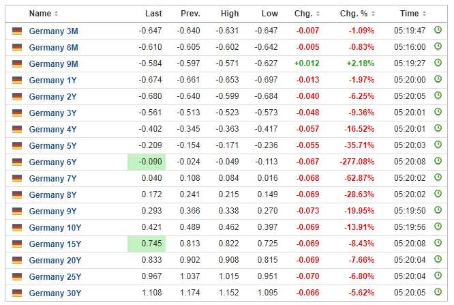The width and height of the screenshot is (454, 305).
Task: Click the German flag beside Germany 5Y
Action: coord(17,145)
